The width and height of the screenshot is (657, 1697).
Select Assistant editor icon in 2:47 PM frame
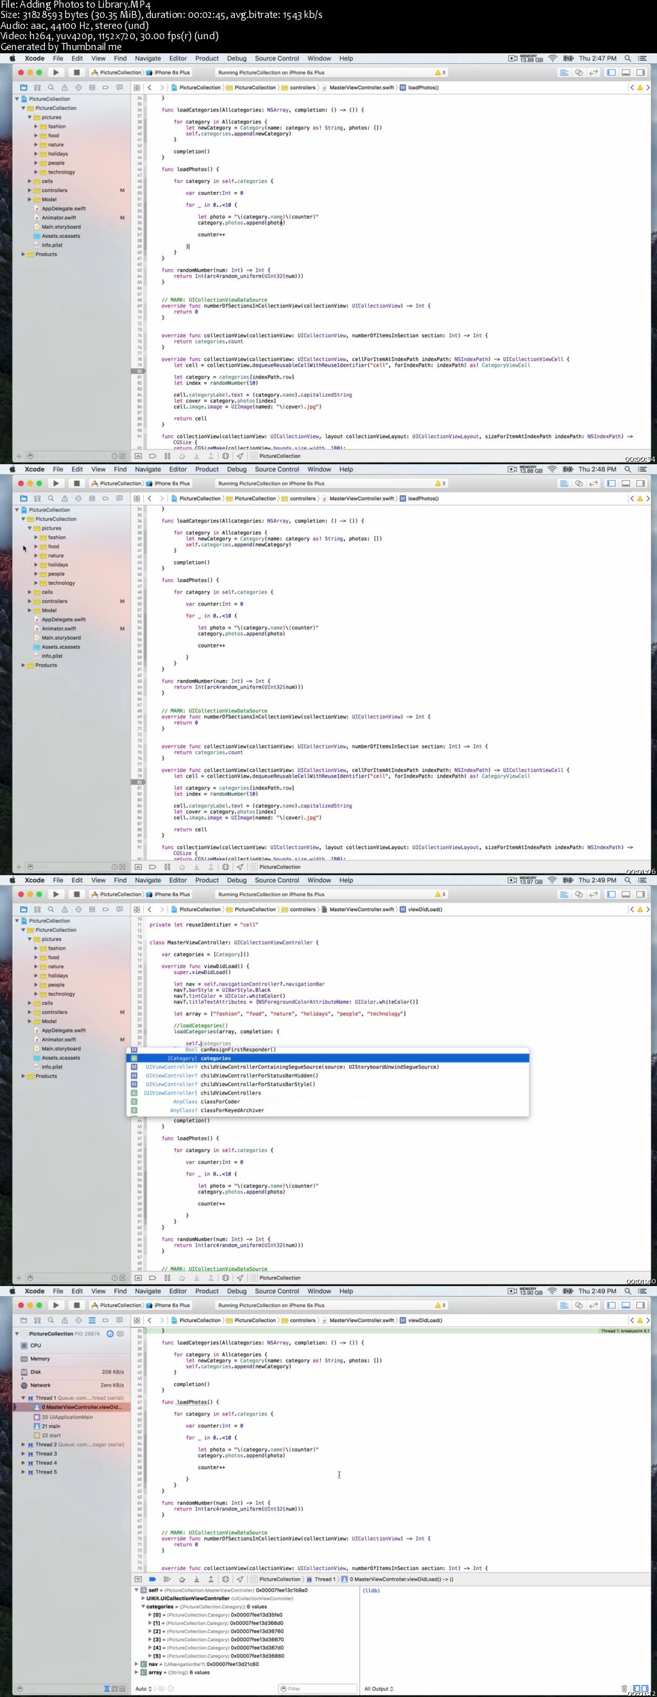coord(579,73)
